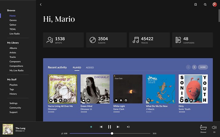Click the artists person-note icon
The image size is (220, 137).
(50, 40)
